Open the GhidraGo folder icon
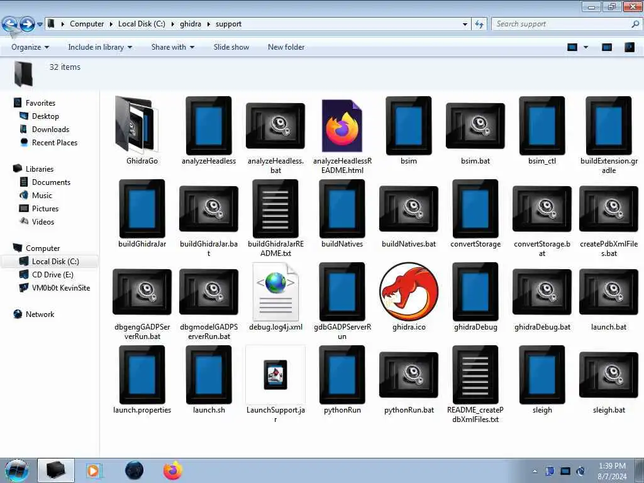Screen dimensions: 644x483 tap(136, 125)
